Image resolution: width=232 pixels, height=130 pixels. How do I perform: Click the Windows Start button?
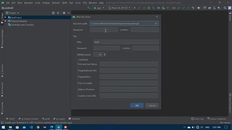(x=3, y=127)
